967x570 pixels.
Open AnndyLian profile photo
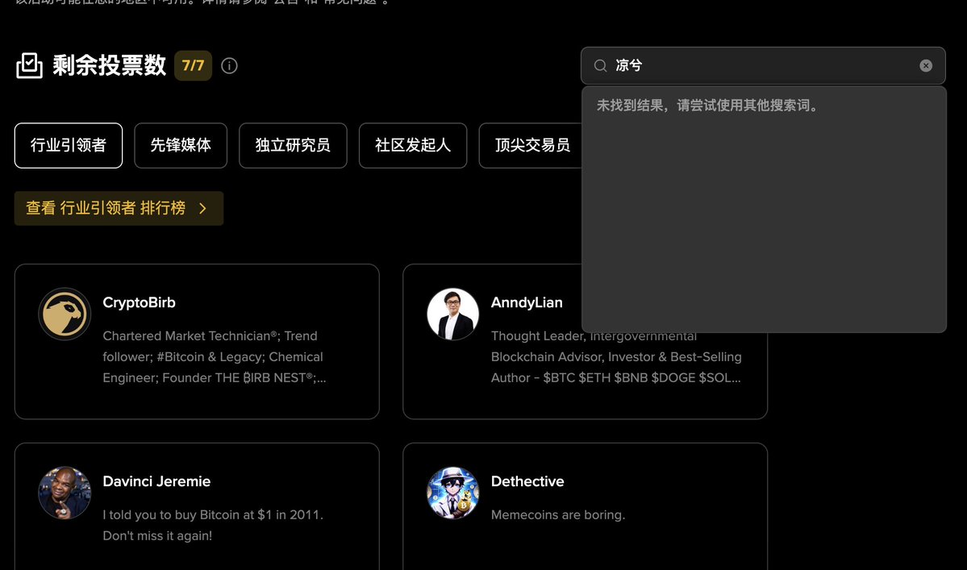click(x=452, y=314)
